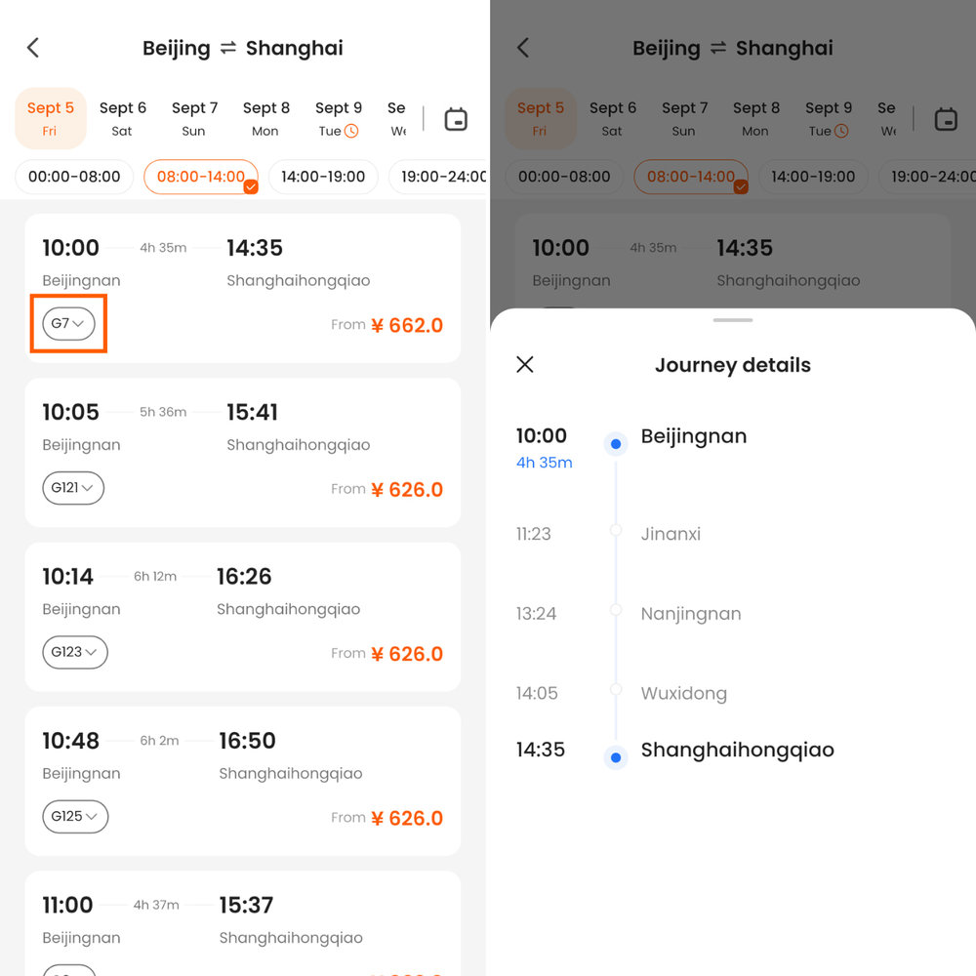Click the clock icon next to Sept 9
Viewport: 976px width, 976px height.
coord(350,130)
